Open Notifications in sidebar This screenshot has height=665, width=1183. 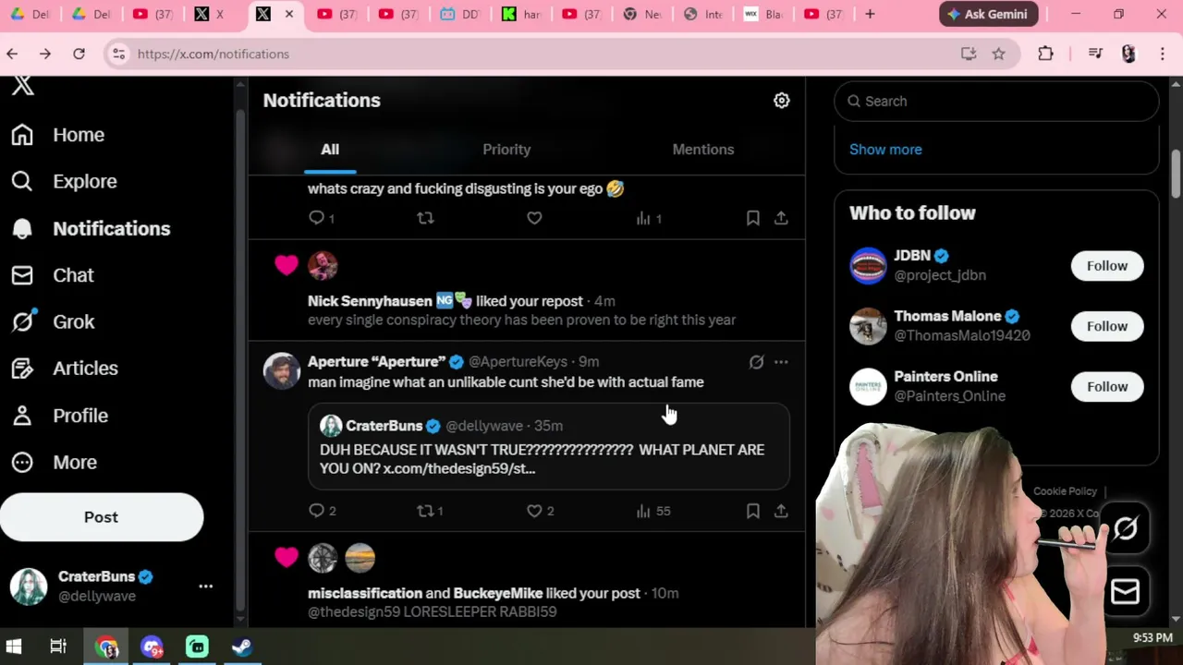tap(91, 229)
